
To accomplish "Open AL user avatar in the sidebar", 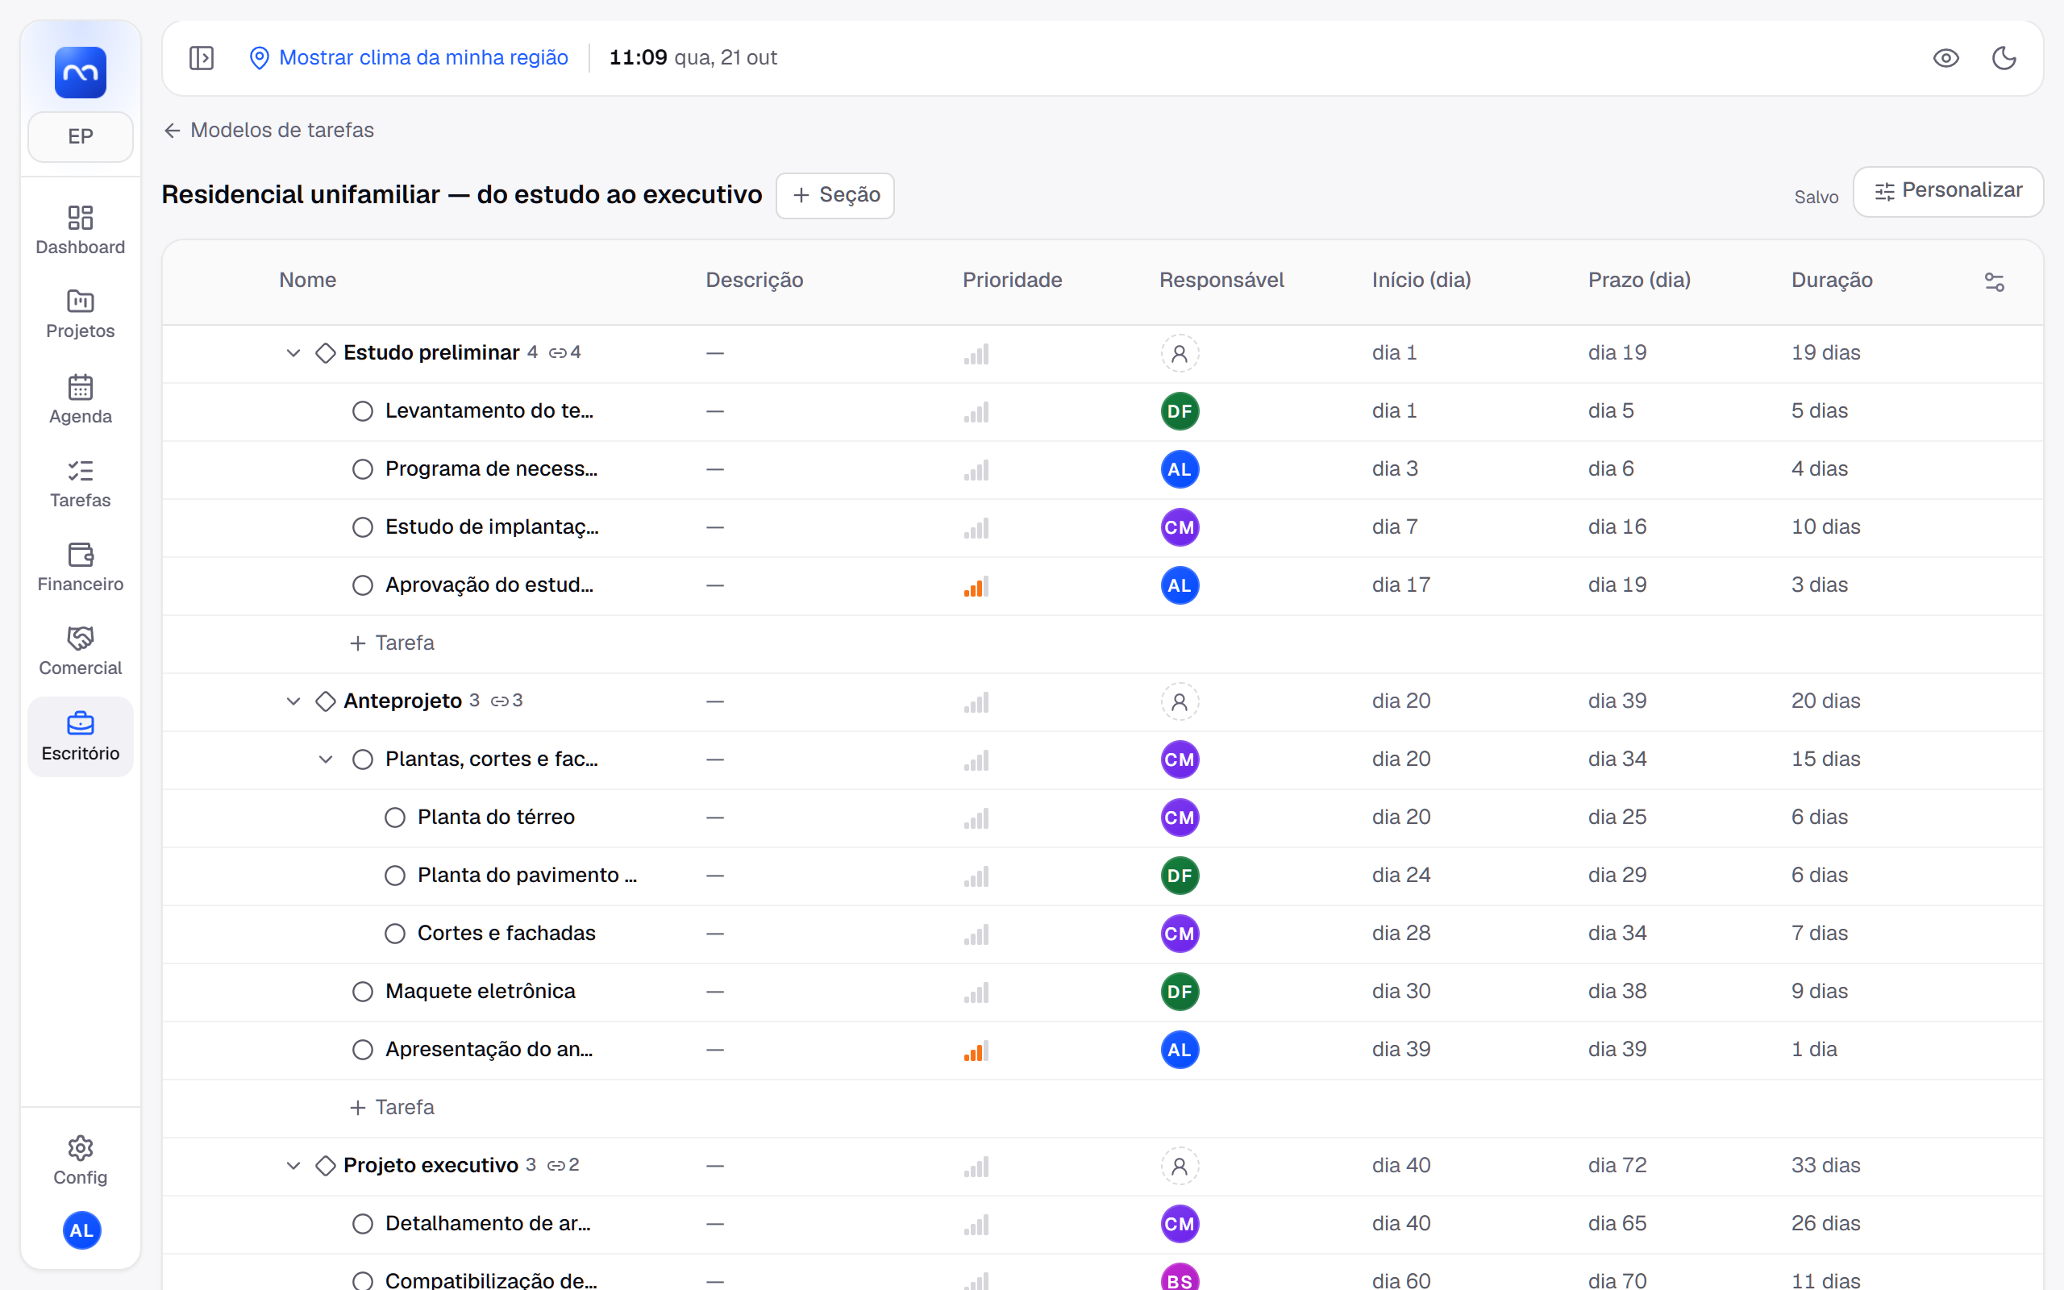I will click(81, 1230).
